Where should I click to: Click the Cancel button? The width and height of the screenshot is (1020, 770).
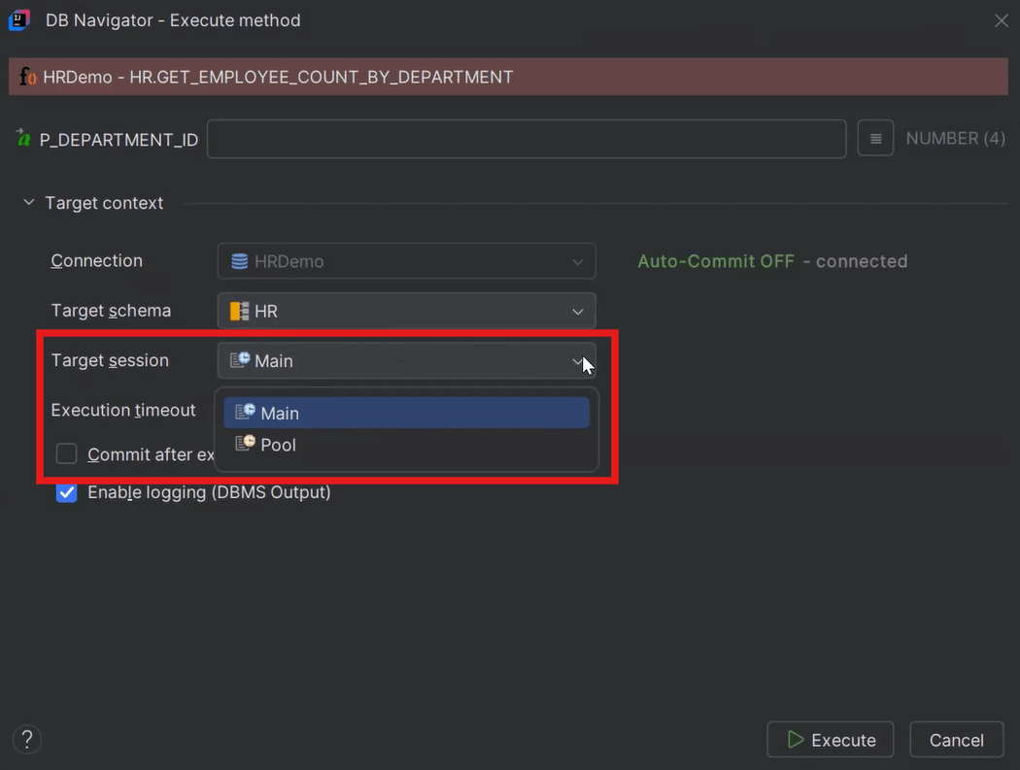pyautogui.click(x=956, y=739)
